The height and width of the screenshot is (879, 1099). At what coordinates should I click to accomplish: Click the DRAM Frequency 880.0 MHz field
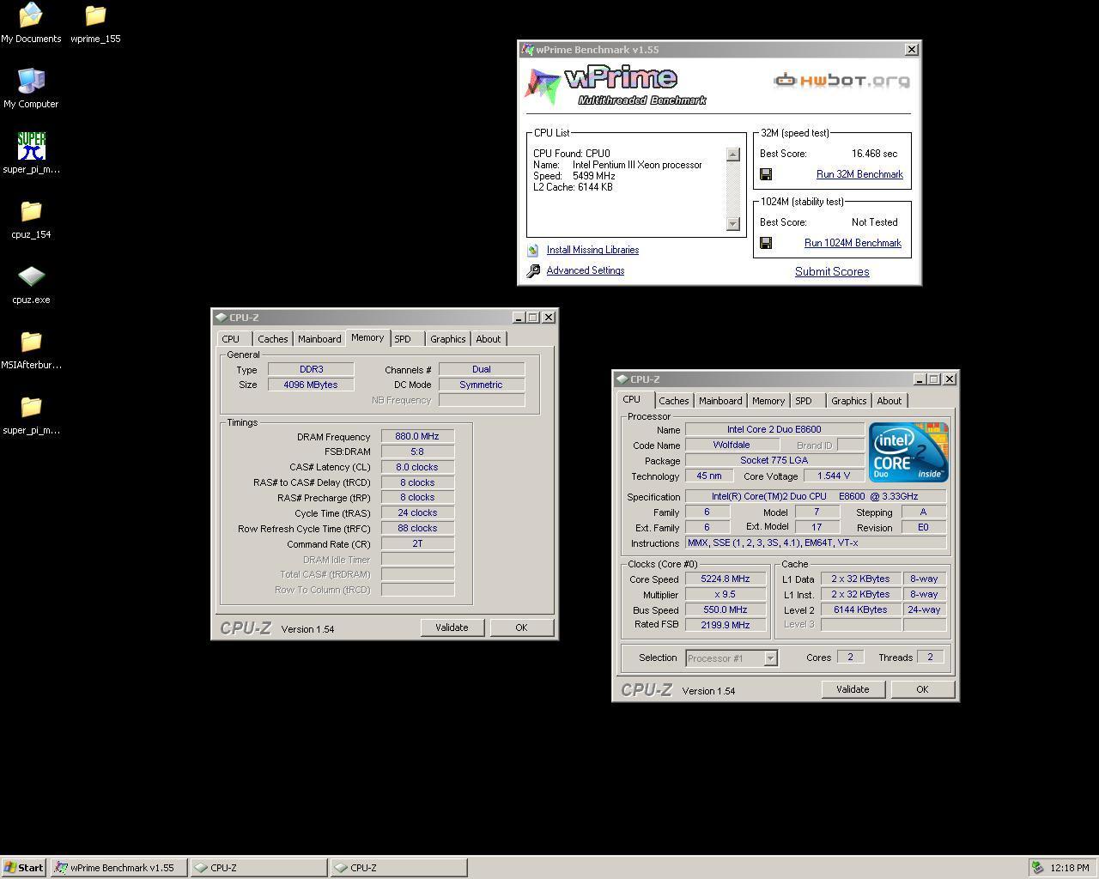pos(417,436)
